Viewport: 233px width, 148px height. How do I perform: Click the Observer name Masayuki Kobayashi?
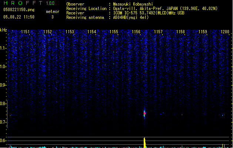coord(133,4)
